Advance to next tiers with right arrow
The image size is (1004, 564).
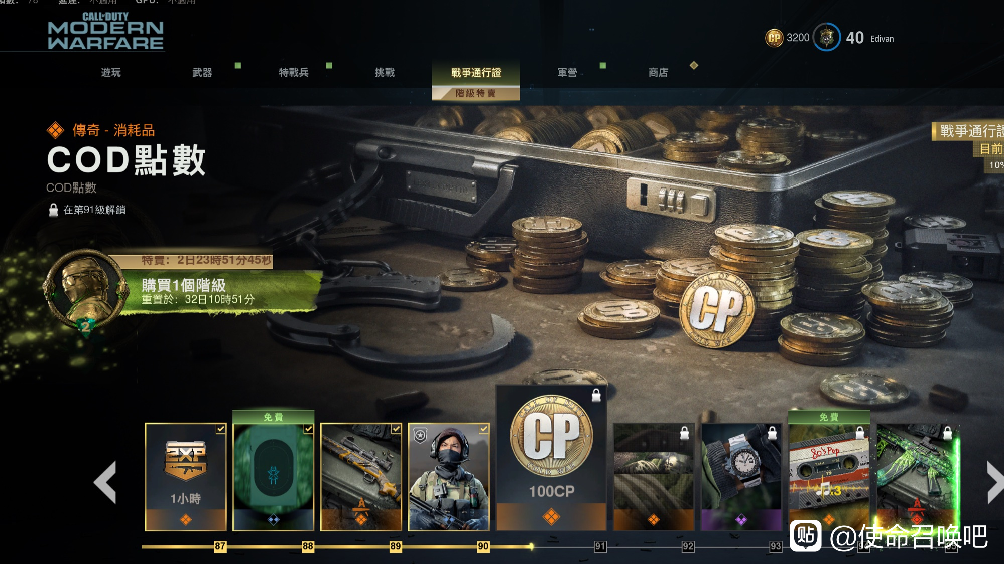[x=995, y=482]
